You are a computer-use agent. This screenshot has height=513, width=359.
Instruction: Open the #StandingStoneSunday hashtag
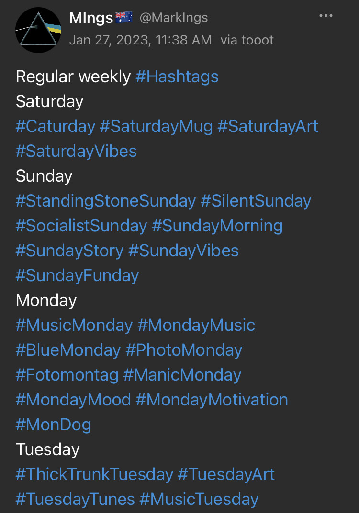(x=106, y=201)
